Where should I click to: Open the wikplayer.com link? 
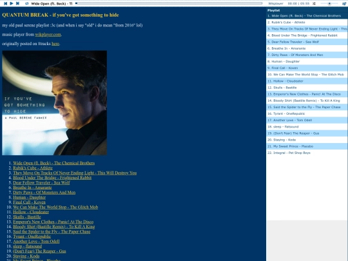coord(48,34)
